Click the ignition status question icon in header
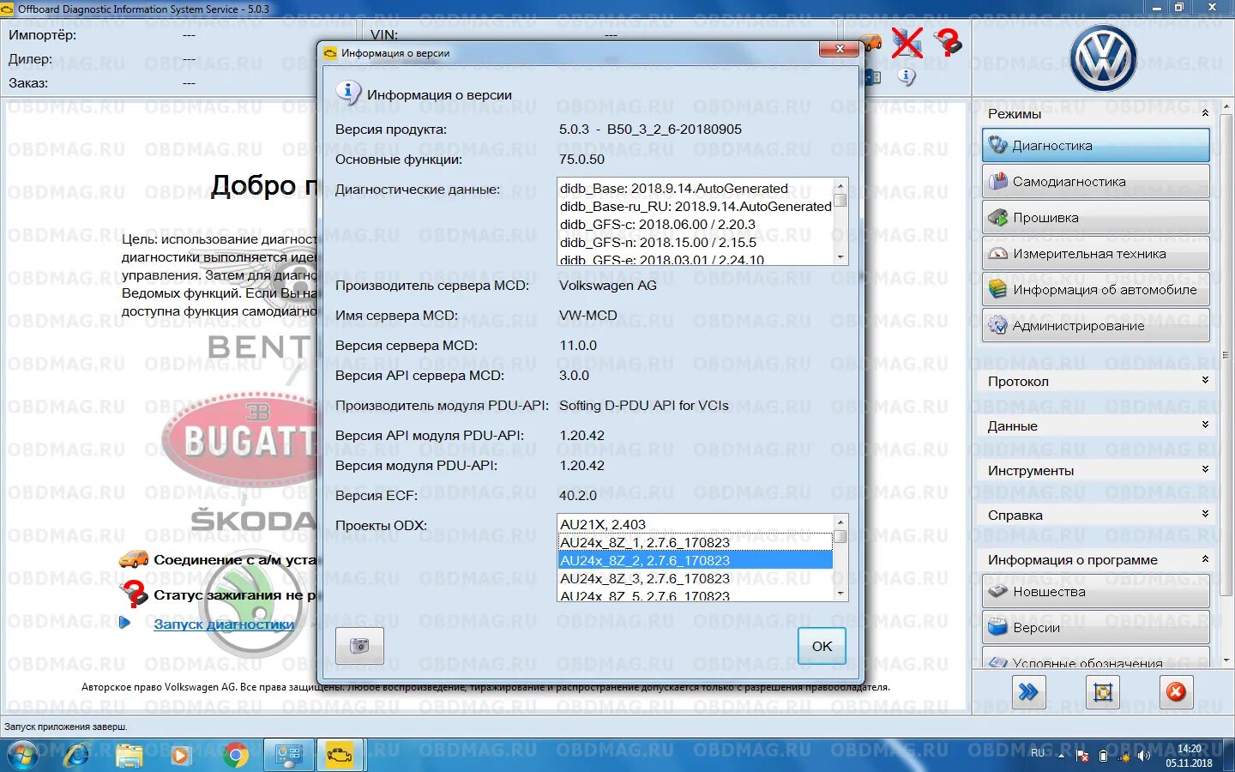 pyautogui.click(x=948, y=42)
